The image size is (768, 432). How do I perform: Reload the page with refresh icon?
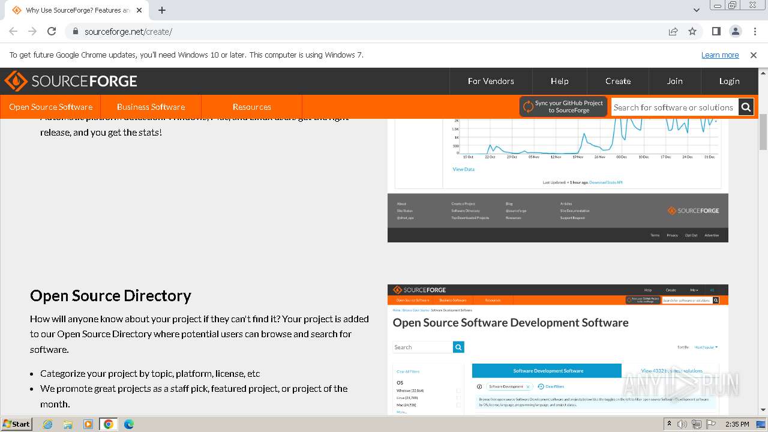click(52, 32)
